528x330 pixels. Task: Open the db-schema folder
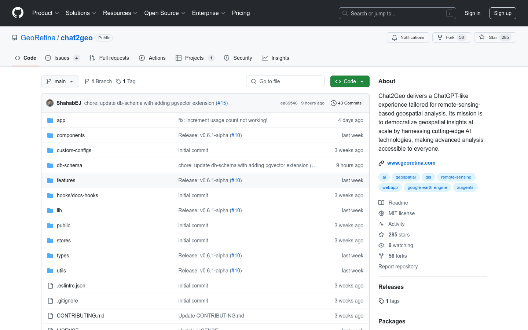(69, 165)
